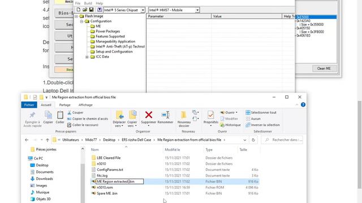362x203 pixels.
Task: Collapse the Configuration tree node
Action: pos(81,21)
